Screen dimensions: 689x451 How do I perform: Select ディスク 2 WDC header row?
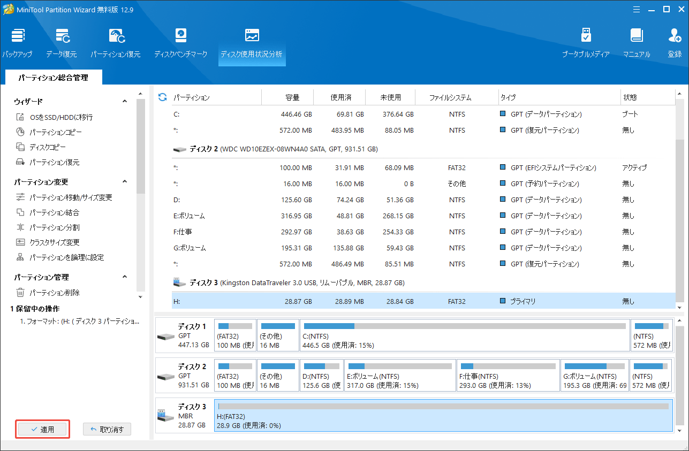[423, 149]
